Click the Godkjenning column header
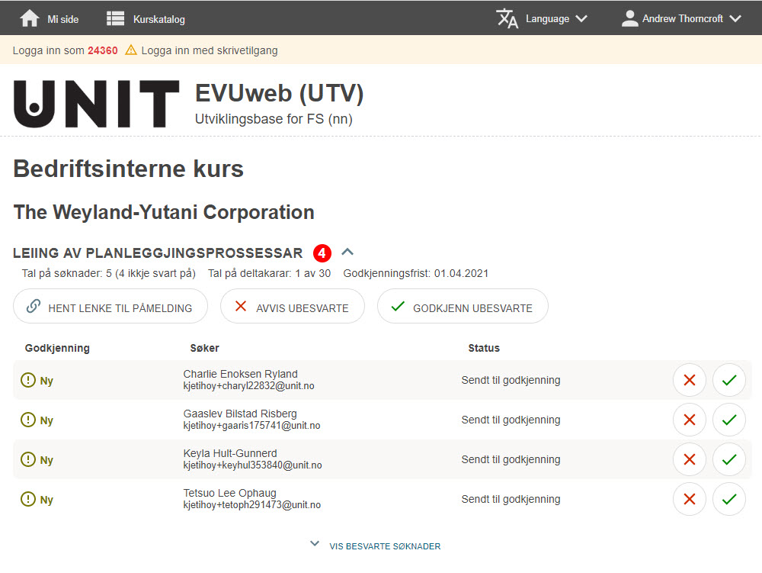762x573 pixels. pos(57,348)
